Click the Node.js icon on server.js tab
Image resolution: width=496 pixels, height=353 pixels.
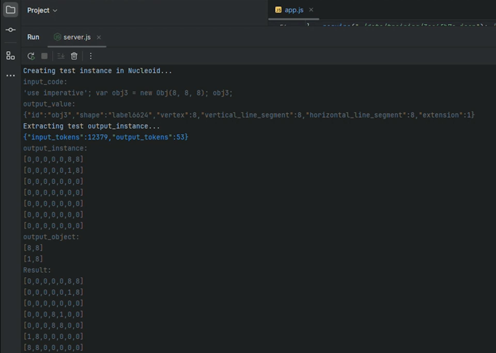pos(57,37)
